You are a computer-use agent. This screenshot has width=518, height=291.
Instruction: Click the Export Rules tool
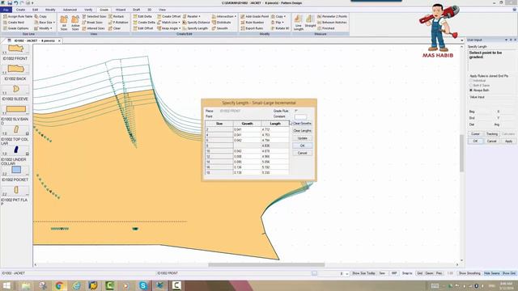click(x=252, y=28)
